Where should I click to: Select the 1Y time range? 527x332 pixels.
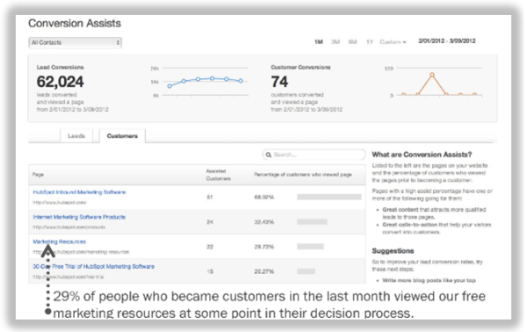(370, 42)
